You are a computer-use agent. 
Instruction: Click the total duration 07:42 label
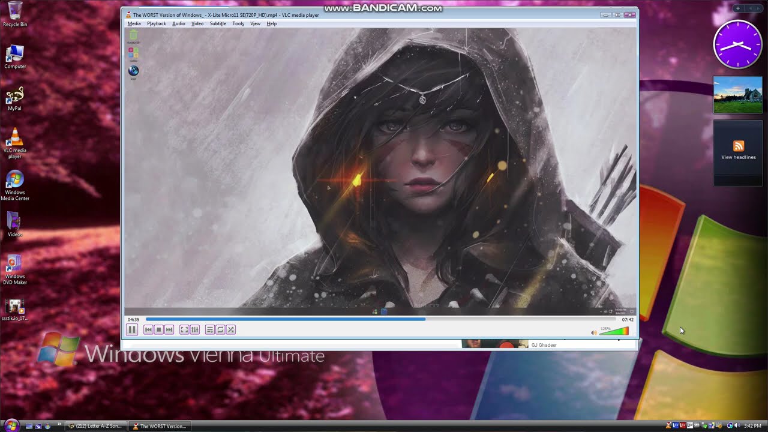tap(628, 319)
